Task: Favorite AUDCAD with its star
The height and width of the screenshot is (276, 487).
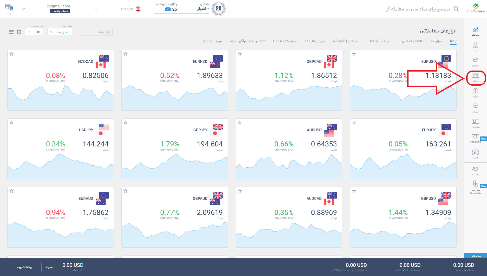Action: pos(240,191)
